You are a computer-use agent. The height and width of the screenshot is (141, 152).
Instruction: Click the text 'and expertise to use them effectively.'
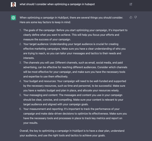[45, 77]
